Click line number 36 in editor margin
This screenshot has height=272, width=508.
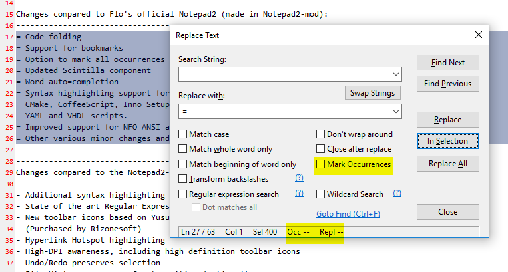[9, 251]
